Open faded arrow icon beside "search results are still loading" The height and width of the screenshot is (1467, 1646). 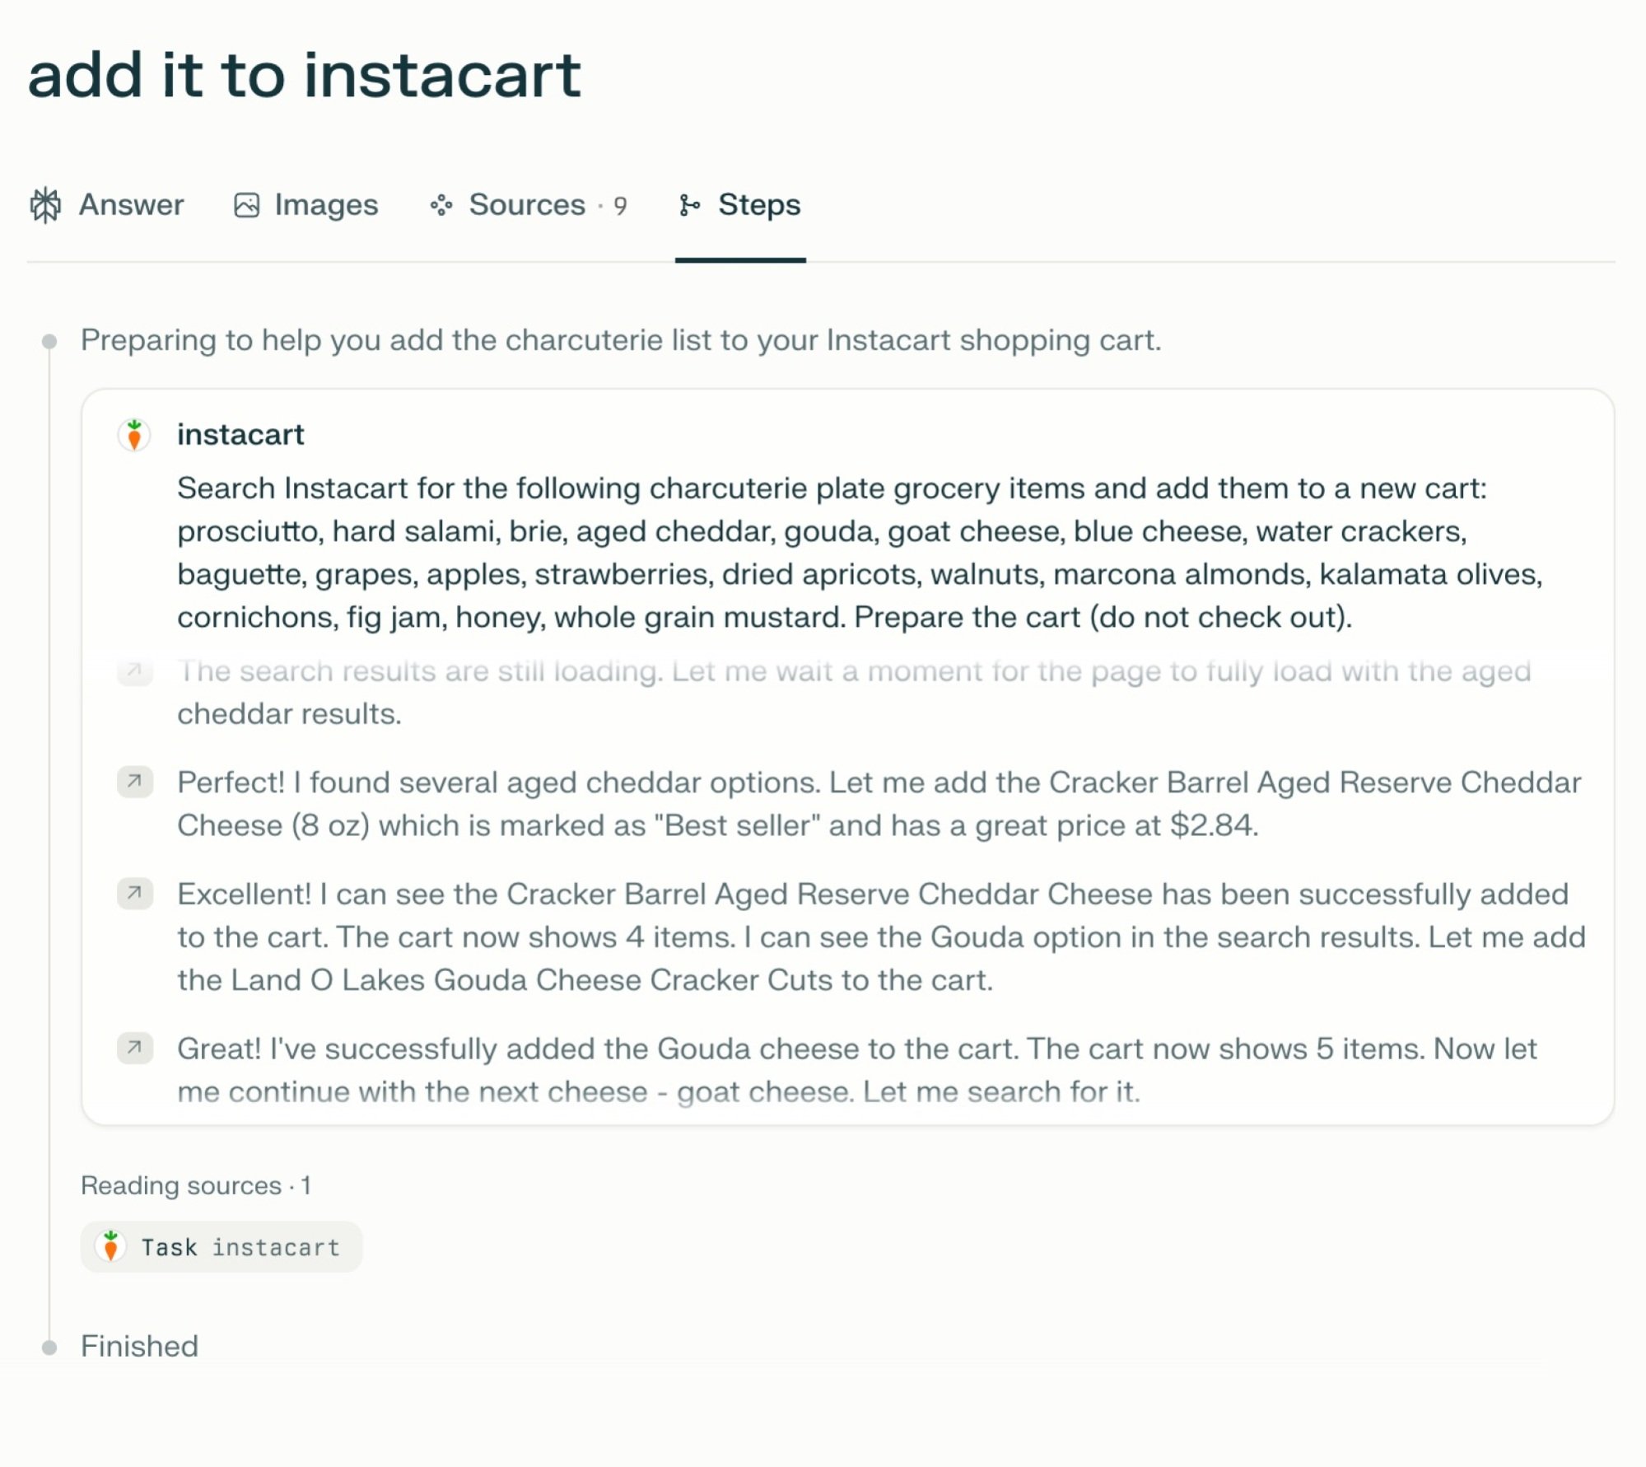click(135, 671)
